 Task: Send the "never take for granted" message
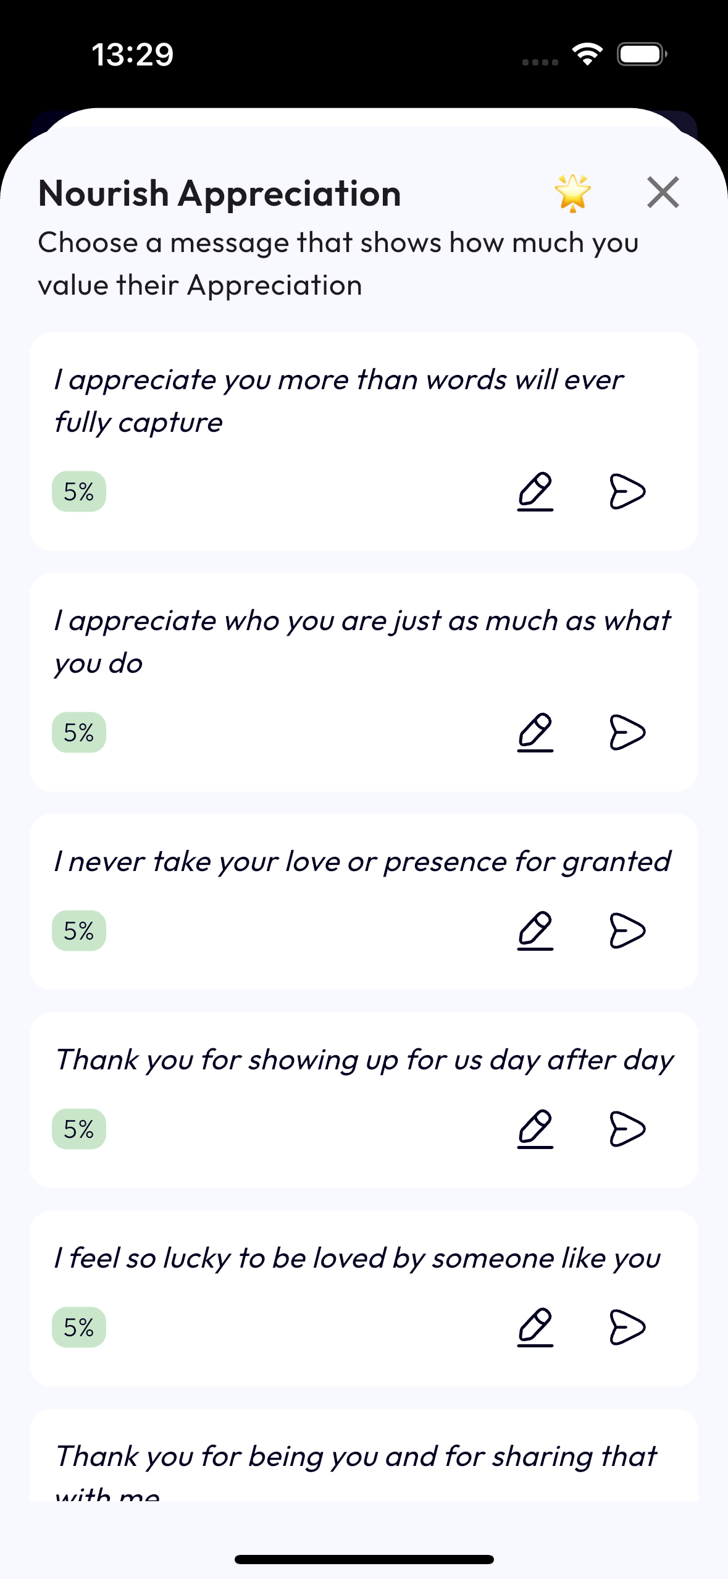[x=627, y=930]
